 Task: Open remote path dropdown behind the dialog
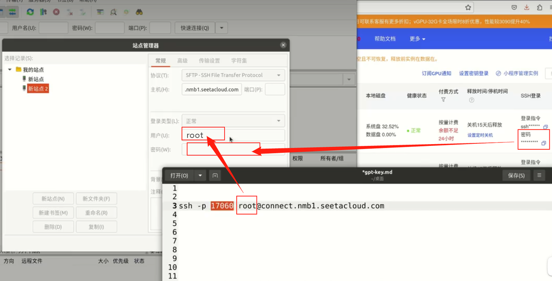click(348, 79)
